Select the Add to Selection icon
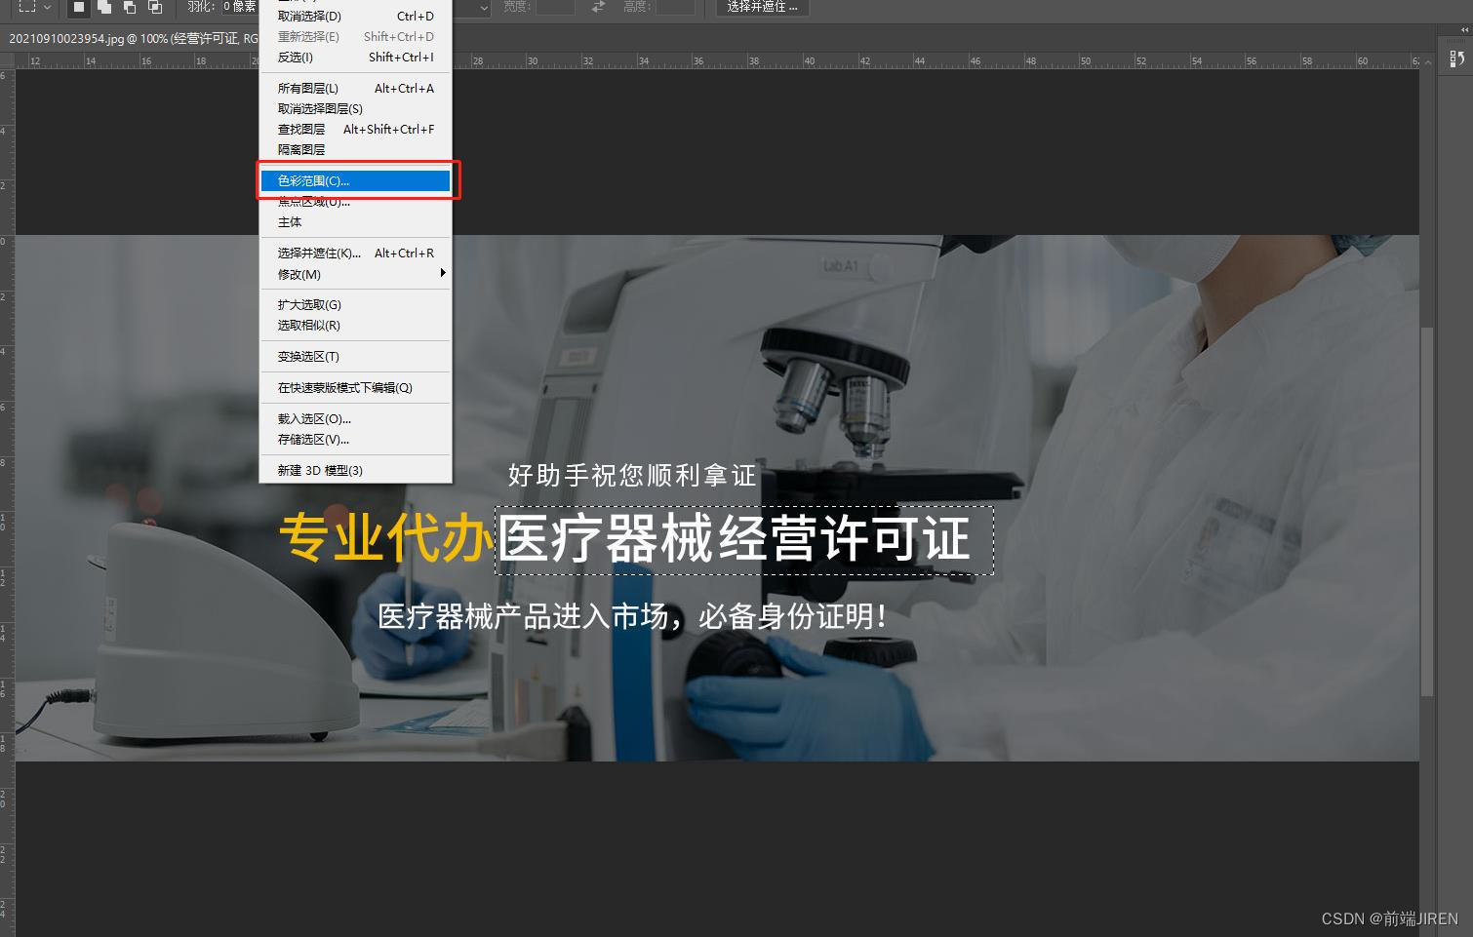The width and height of the screenshot is (1473, 937). [x=104, y=7]
